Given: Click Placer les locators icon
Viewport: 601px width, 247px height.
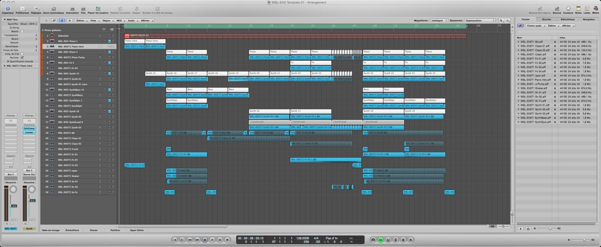Looking at the screenshot, I should (x=98, y=9).
